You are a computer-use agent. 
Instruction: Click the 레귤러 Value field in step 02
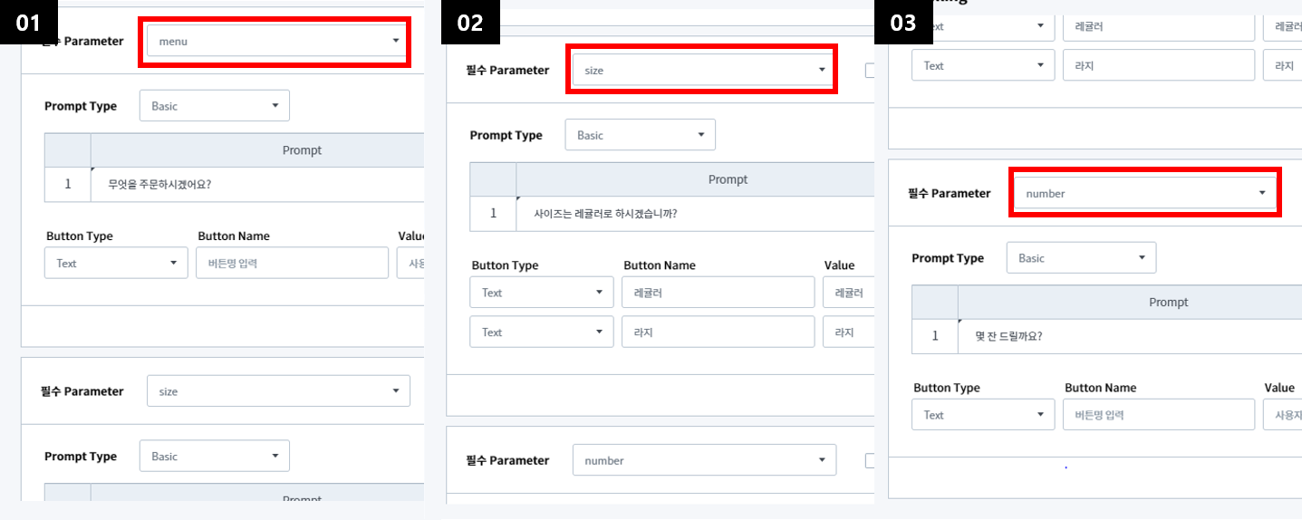click(849, 293)
